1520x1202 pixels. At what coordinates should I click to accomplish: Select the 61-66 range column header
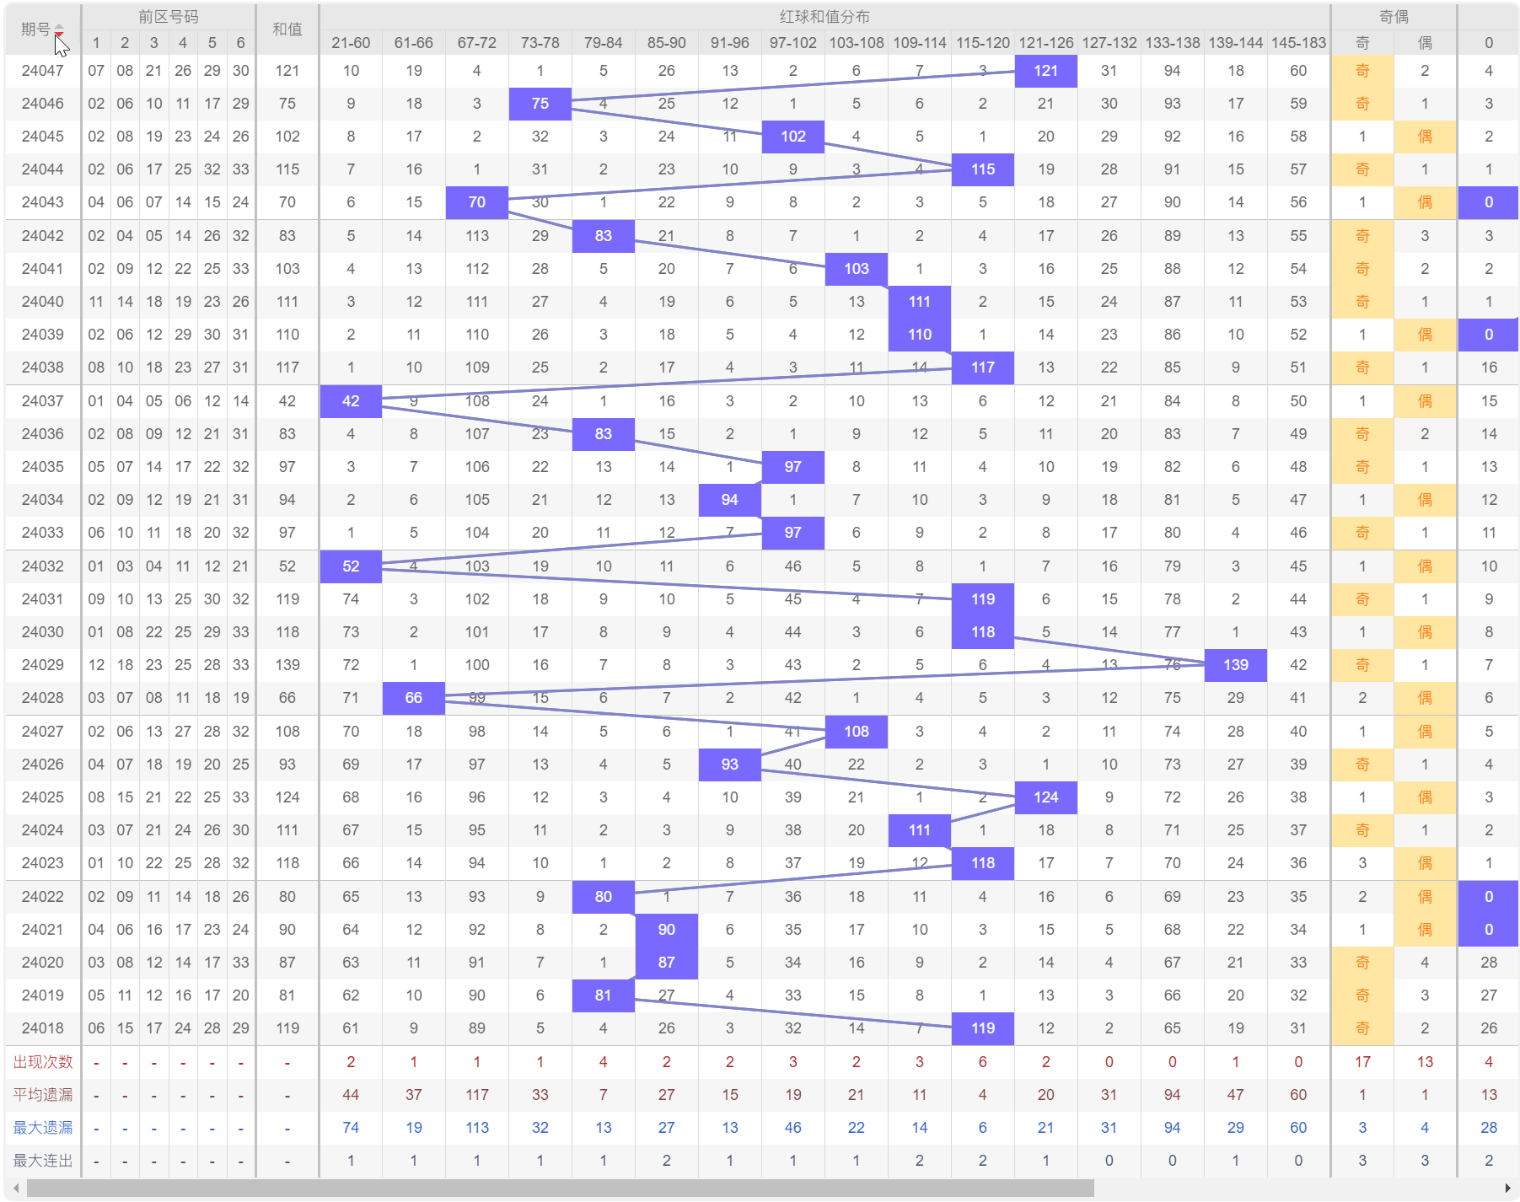pyautogui.click(x=414, y=43)
